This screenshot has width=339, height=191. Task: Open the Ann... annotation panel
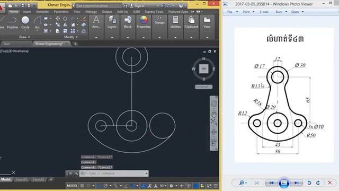[x=96, y=22]
